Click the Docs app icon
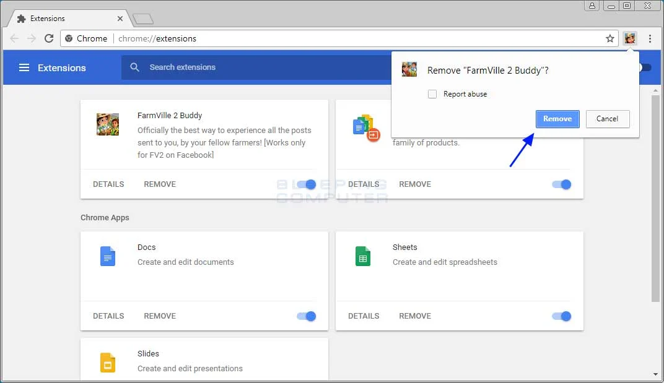Viewport: 664px width, 383px height. [x=108, y=256]
